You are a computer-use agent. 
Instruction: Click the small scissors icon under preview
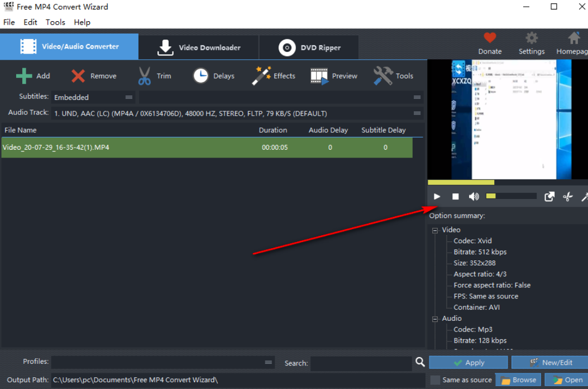[x=568, y=196]
